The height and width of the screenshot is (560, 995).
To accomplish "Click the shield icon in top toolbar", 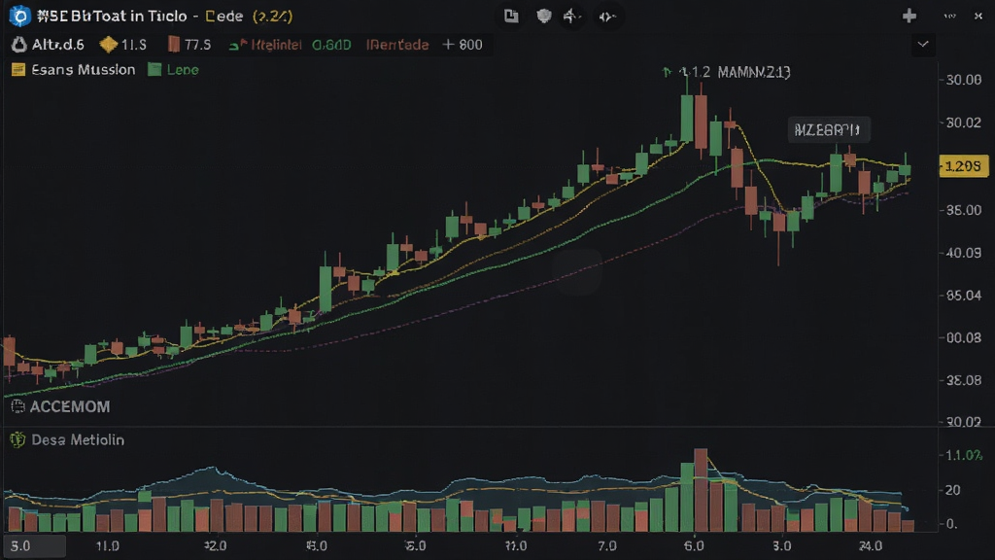I will tap(544, 16).
